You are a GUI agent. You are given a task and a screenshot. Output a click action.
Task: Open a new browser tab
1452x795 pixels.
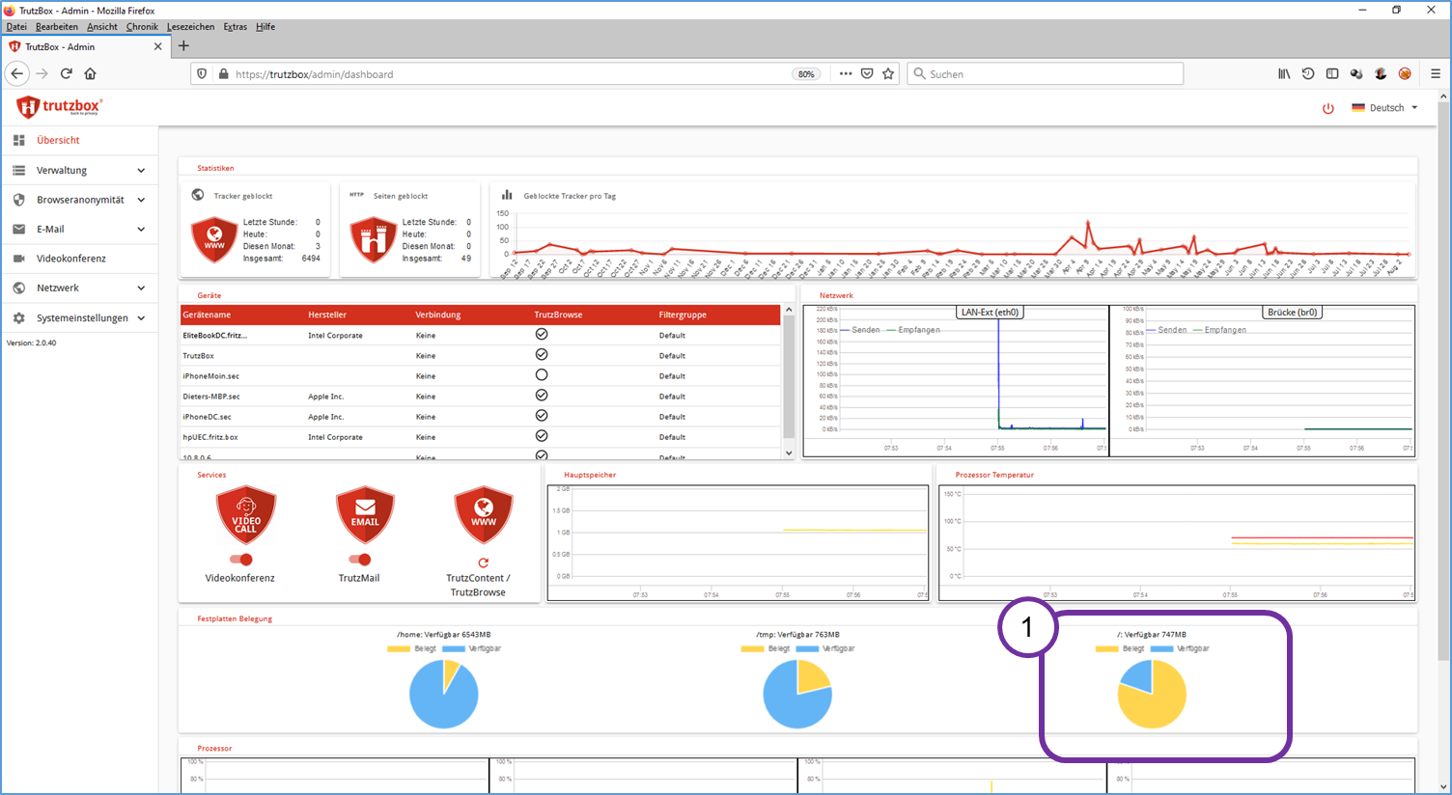pos(183,45)
